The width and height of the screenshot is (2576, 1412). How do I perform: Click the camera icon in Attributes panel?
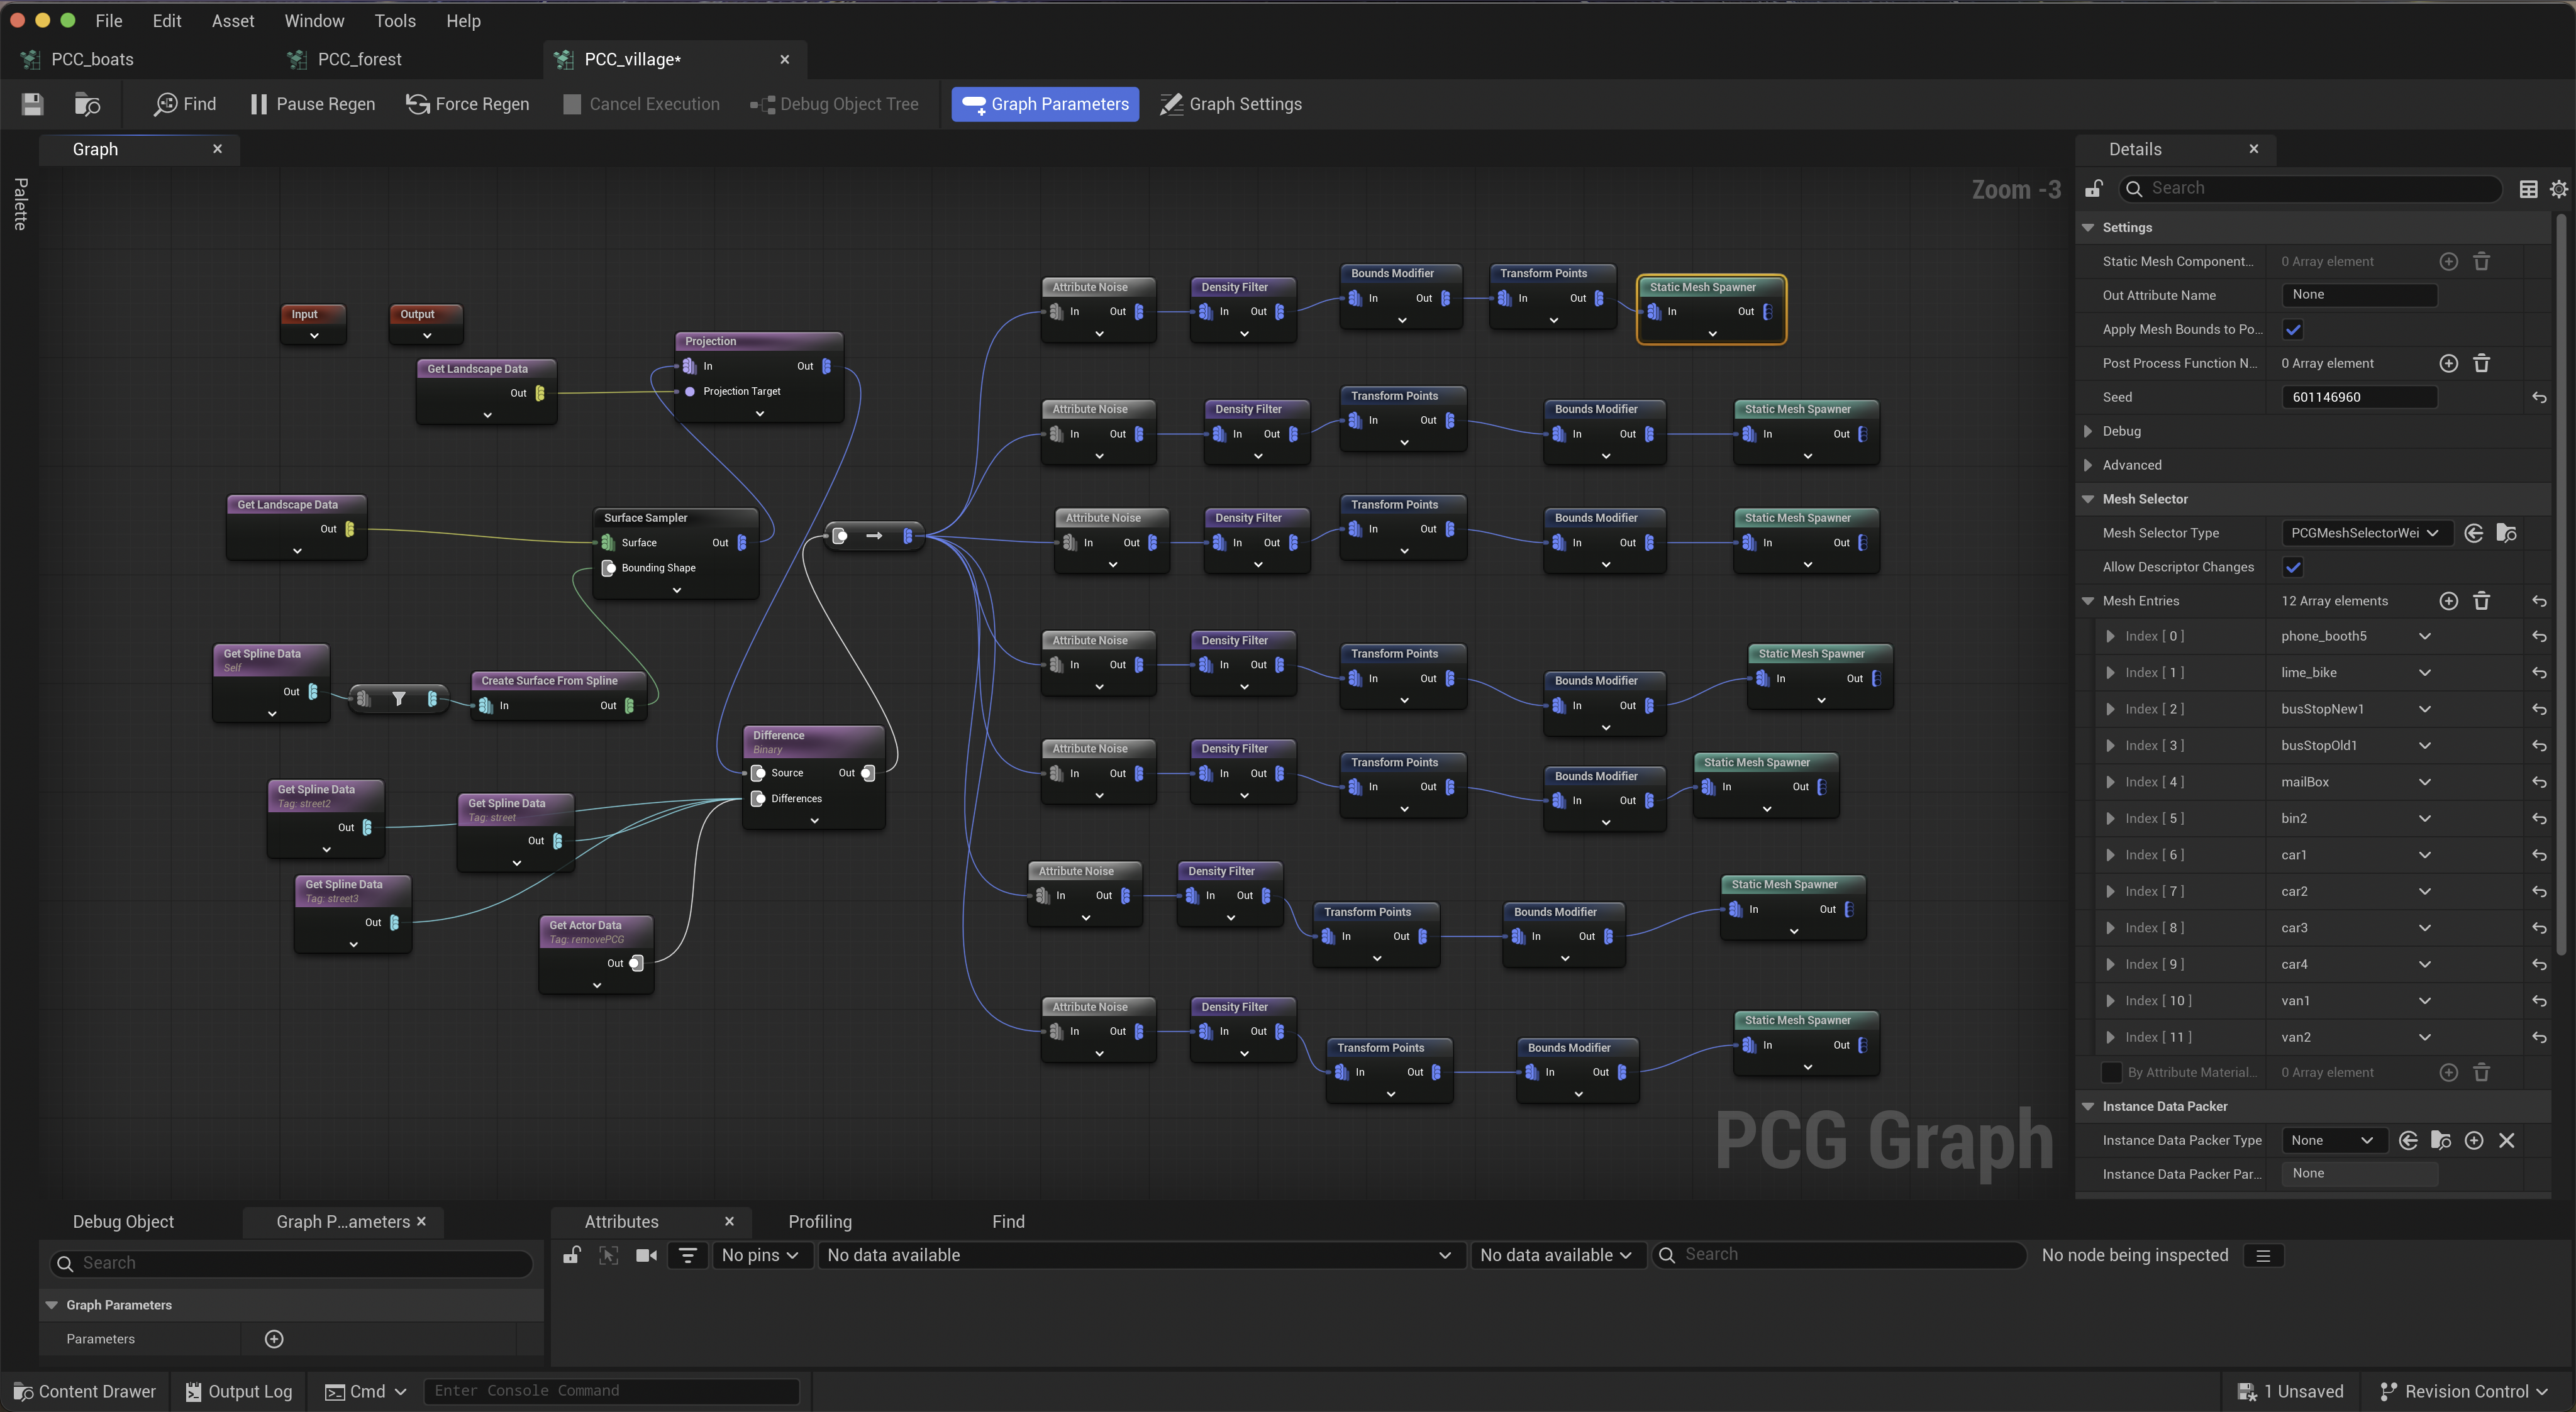coord(646,1255)
